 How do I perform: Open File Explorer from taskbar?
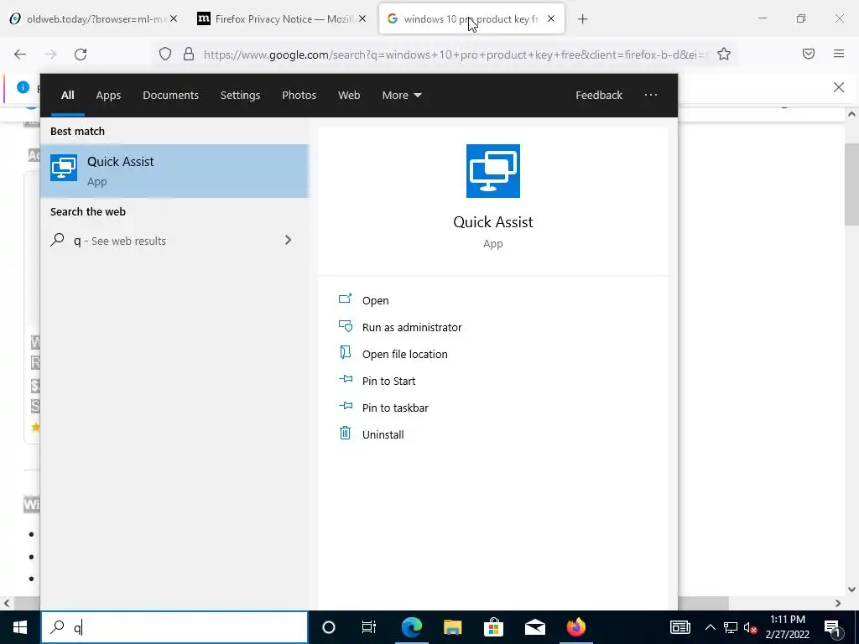452,627
